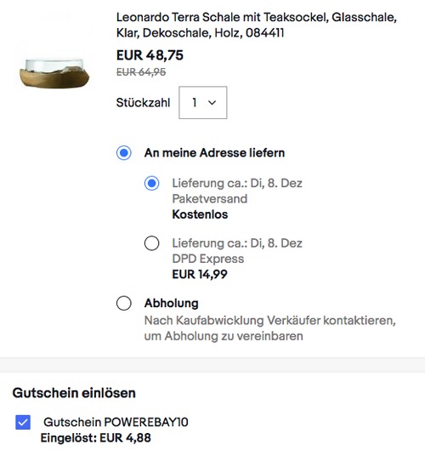Click the Abholung label text
This screenshot has height=456, width=425.
(x=172, y=304)
